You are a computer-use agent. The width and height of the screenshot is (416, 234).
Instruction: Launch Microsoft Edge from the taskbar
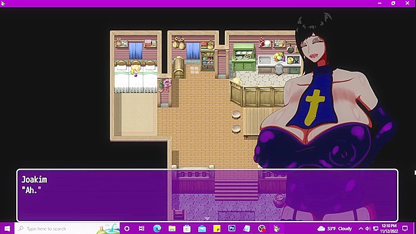coord(157,228)
